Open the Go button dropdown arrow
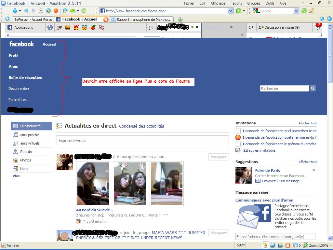The width and height of the screenshot is (333, 250). coord(244,11)
